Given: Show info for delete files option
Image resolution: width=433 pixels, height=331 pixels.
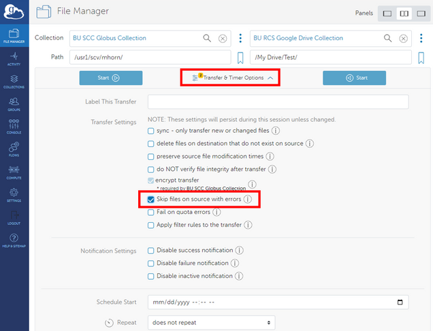Looking at the screenshot, I should (x=310, y=144).
